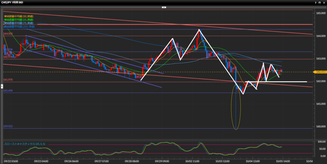This screenshot has height=164, width=327.
Task: Click the help question mark icon
Action: pyautogui.click(x=315, y=2)
